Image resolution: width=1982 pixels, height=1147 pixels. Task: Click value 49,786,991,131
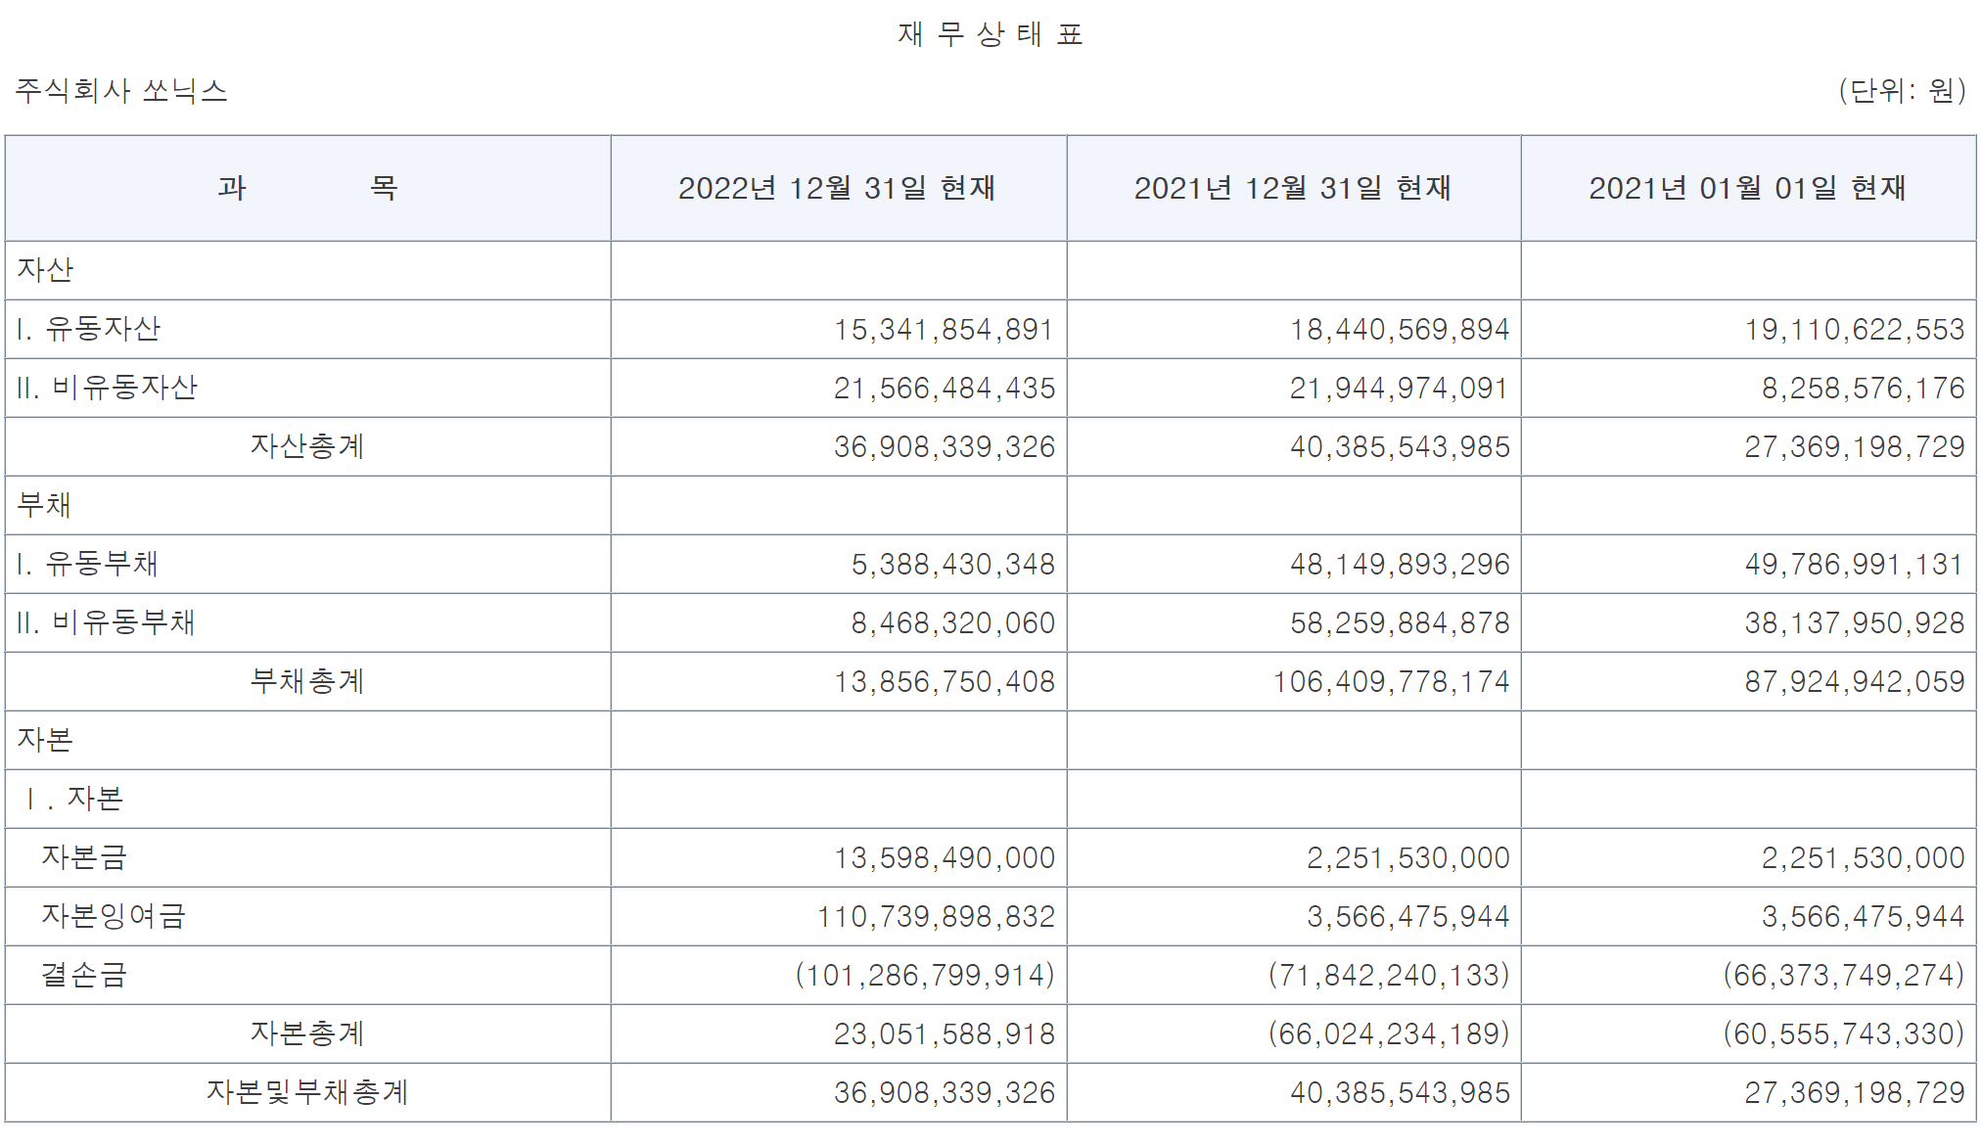(x=1855, y=565)
